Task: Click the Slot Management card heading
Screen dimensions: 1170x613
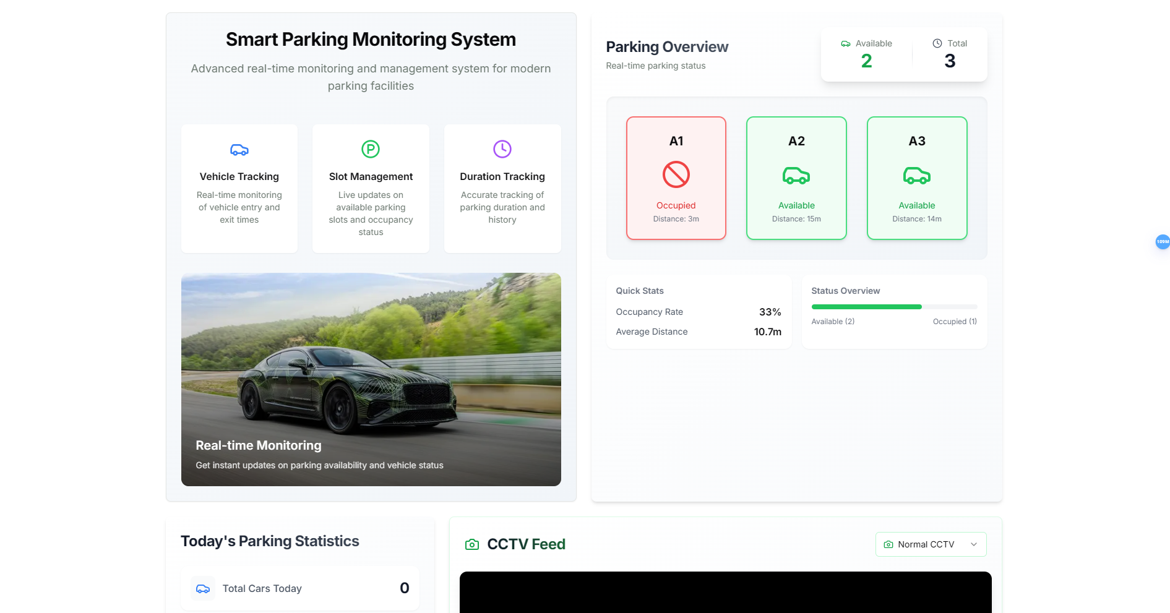Action: click(371, 177)
